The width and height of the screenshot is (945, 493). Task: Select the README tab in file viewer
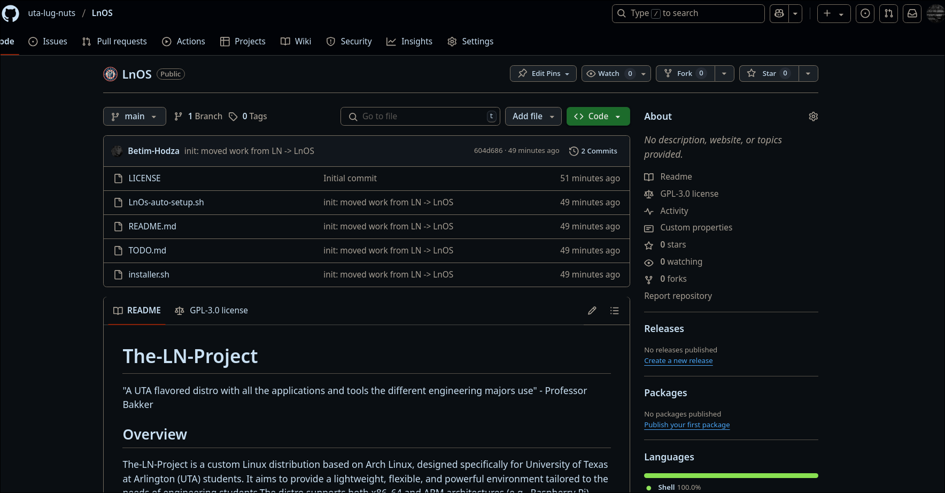point(137,310)
